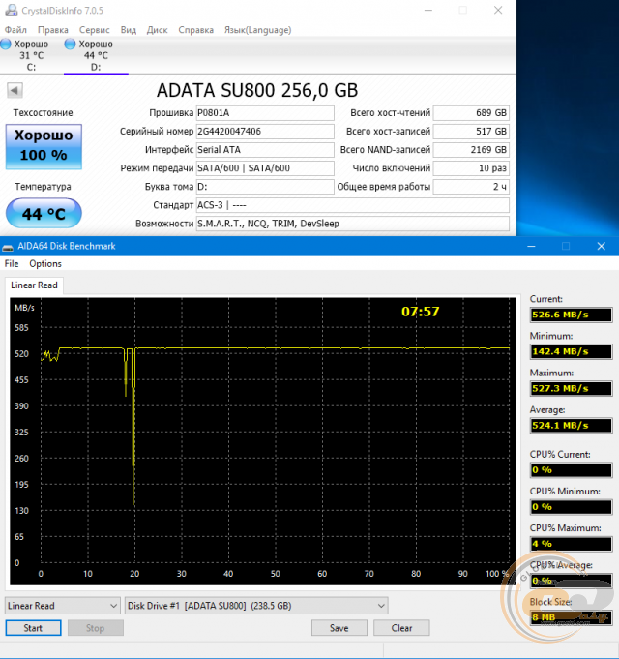Click the Stop benchmark button
619x659 pixels.
coord(96,628)
